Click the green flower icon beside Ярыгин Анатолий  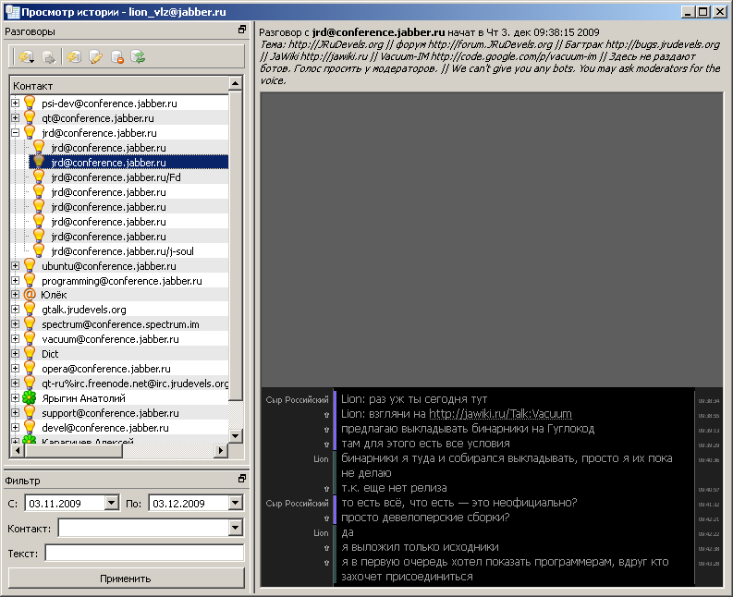pyautogui.click(x=30, y=398)
